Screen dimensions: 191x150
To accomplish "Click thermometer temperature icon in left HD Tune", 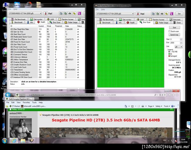I will (x=46, y=13).
